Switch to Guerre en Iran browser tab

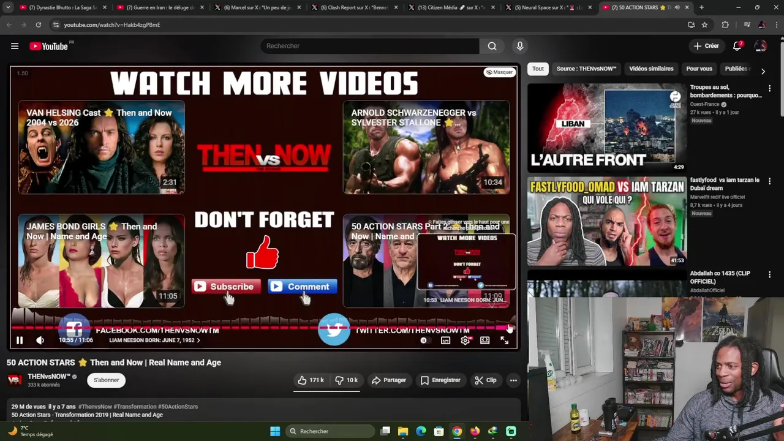coord(160,7)
